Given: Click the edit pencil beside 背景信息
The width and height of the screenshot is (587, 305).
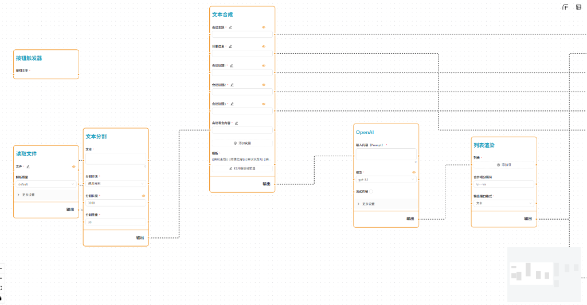Looking at the screenshot, I should tap(230, 46).
